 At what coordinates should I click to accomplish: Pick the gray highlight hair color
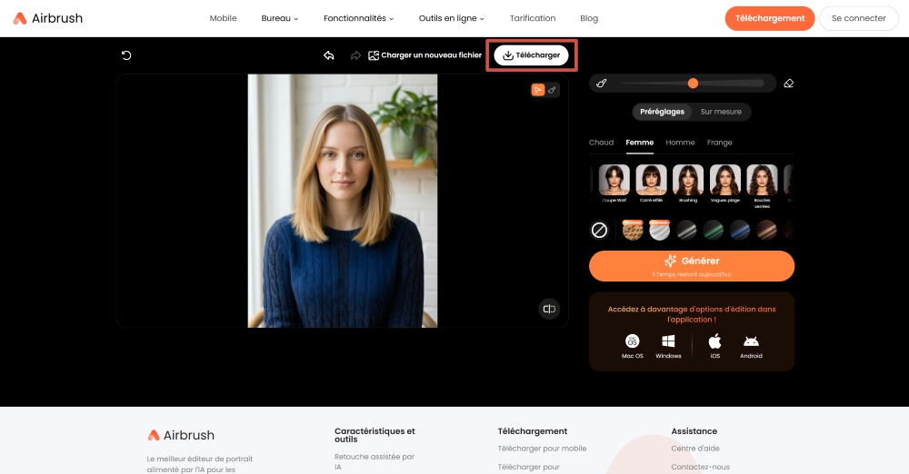[686, 230]
